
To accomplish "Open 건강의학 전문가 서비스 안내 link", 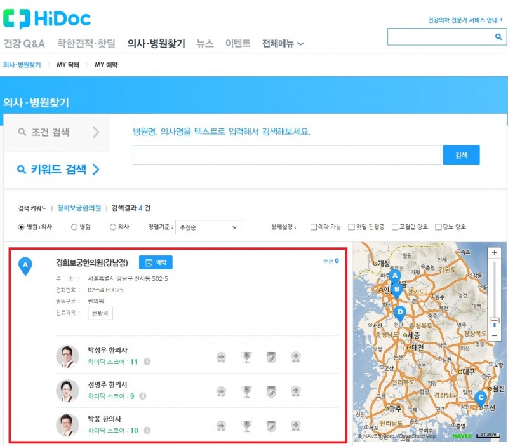I will pos(465,20).
